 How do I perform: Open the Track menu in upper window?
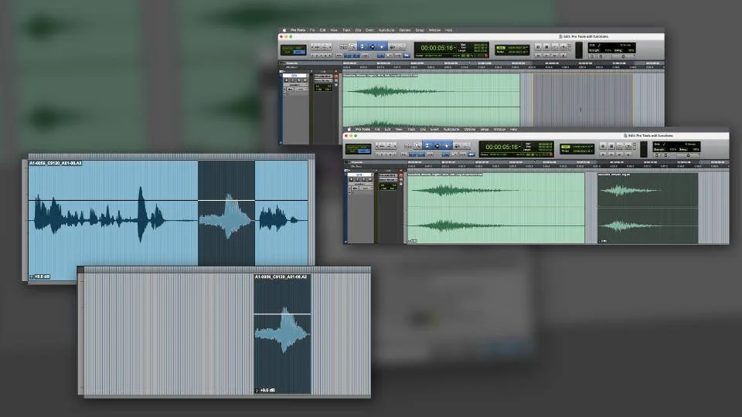coord(346,30)
